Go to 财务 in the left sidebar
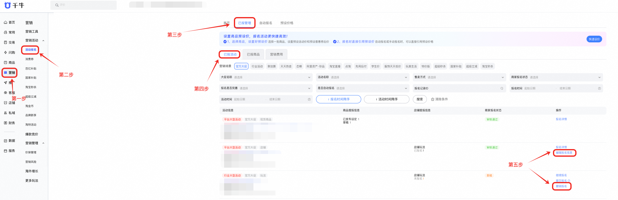The image size is (618, 200). pos(9,123)
